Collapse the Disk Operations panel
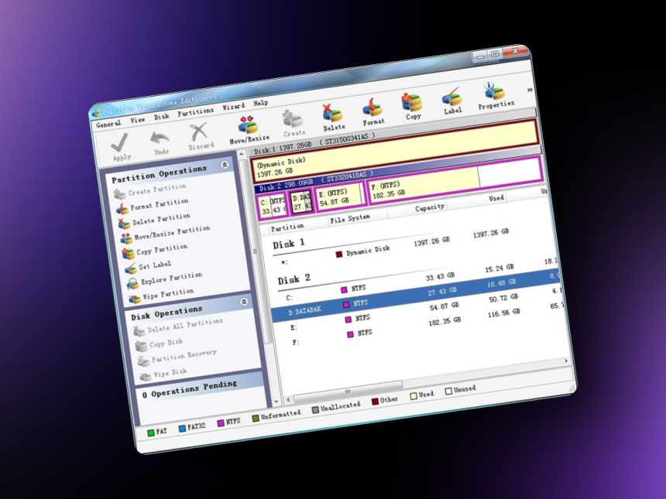The width and height of the screenshot is (666, 499). point(244,302)
